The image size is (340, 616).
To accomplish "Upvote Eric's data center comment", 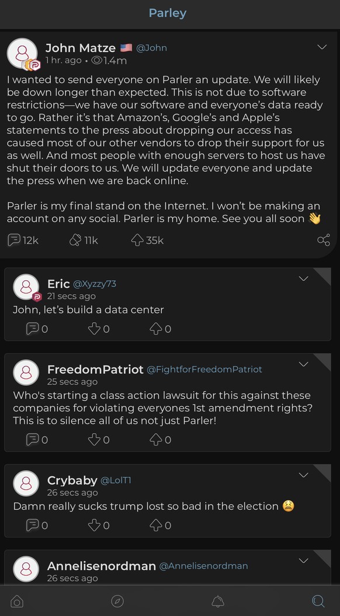I will pyautogui.click(x=156, y=329).
